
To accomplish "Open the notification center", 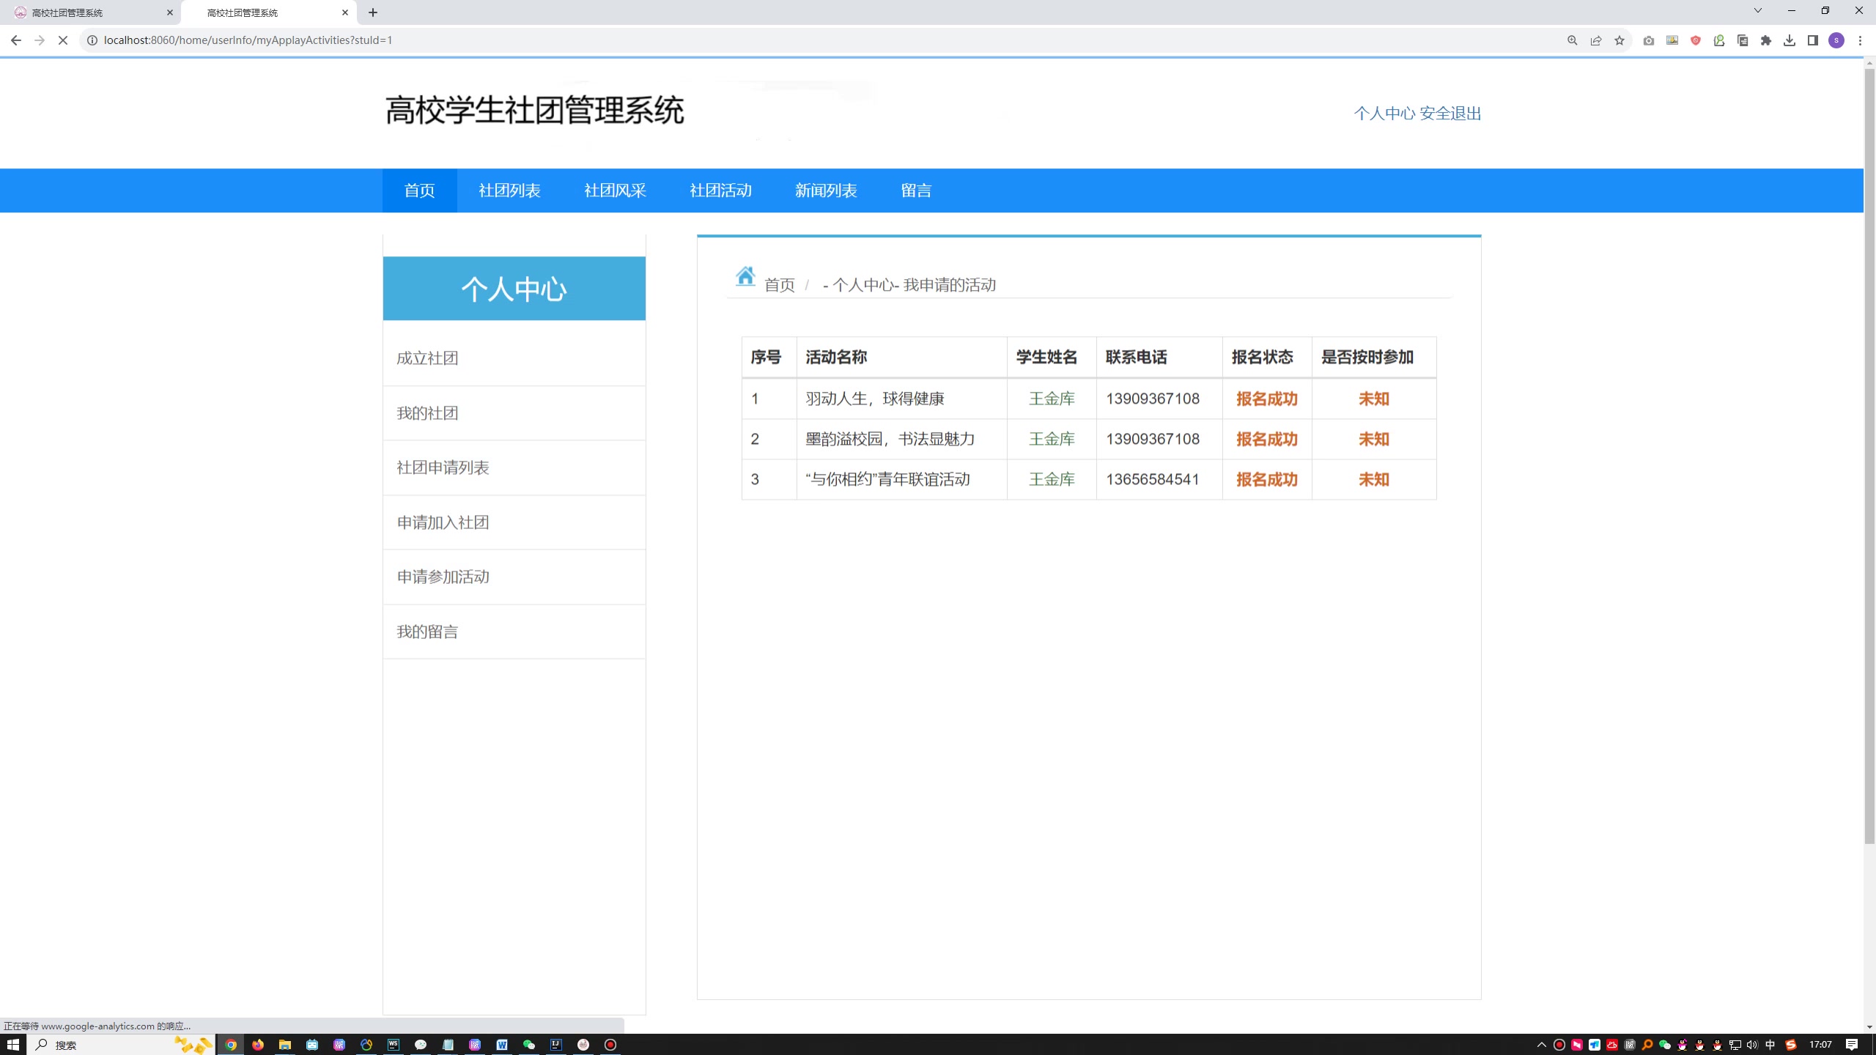I will pyautogui.click(x=1852, y=1045).
